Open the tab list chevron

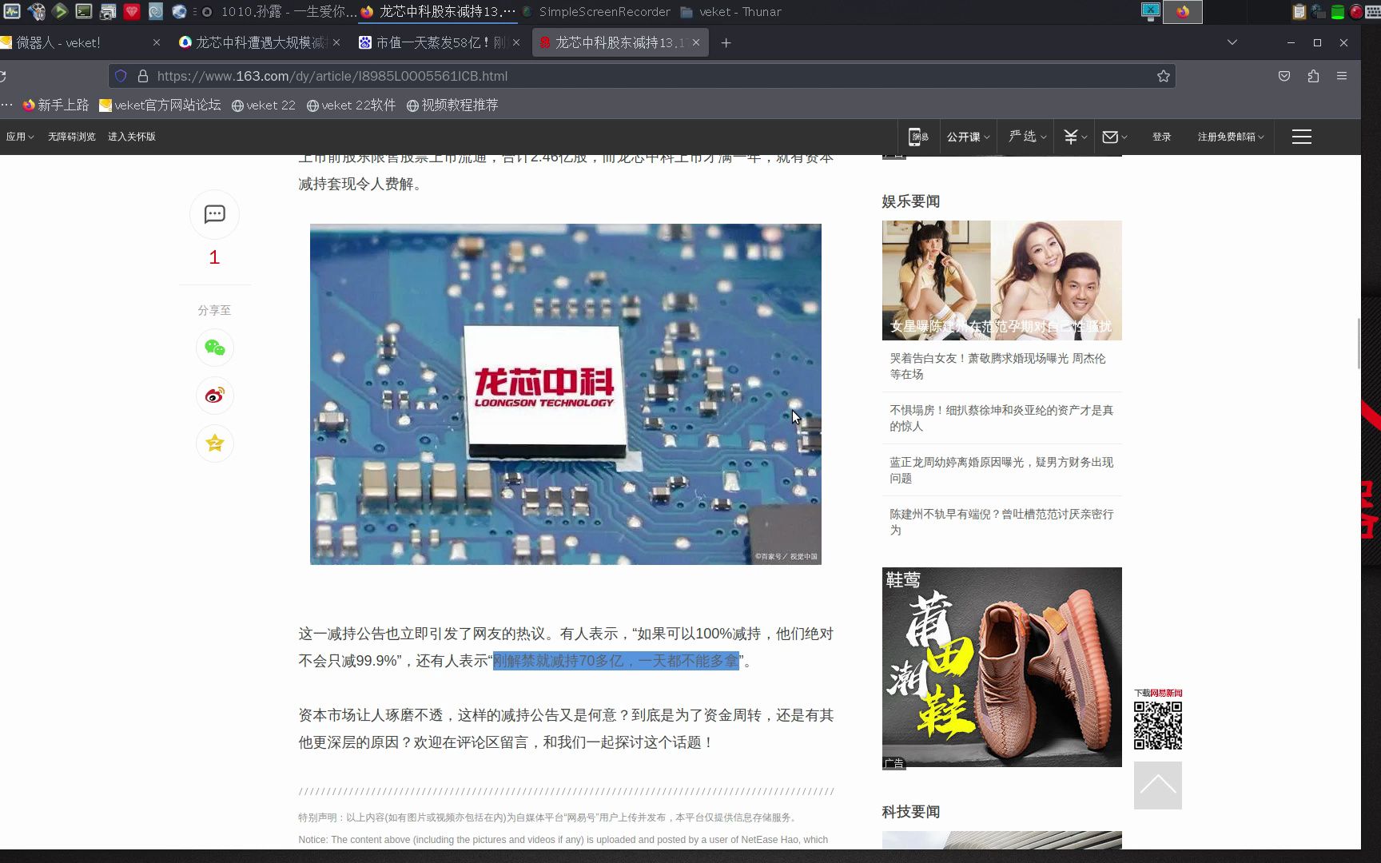point(1232,42)
